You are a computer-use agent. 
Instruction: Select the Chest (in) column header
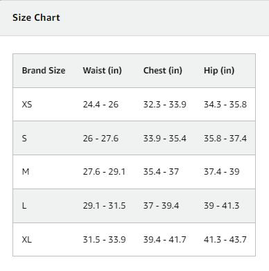(163, 71)
